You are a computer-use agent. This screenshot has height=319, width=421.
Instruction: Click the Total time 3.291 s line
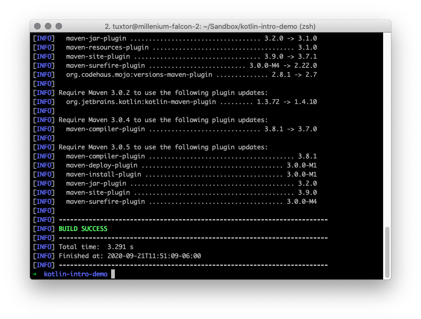click(96, 247)
